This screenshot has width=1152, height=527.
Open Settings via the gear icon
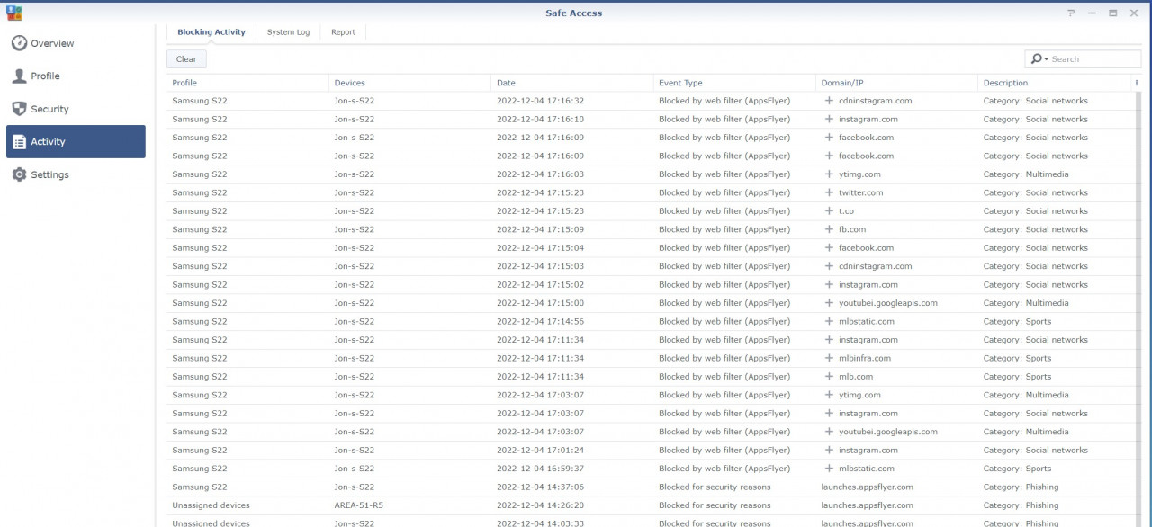coord(18,174)
